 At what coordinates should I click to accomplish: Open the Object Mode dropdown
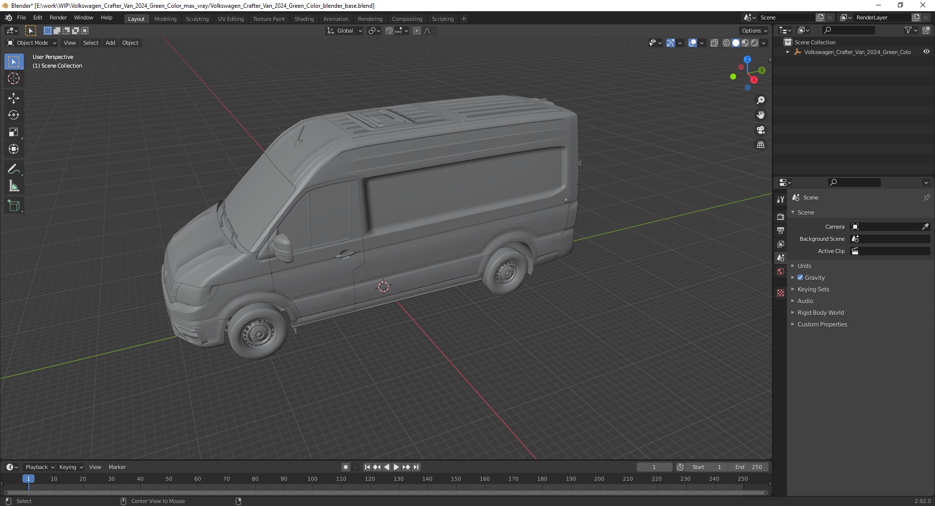[32, 43]
